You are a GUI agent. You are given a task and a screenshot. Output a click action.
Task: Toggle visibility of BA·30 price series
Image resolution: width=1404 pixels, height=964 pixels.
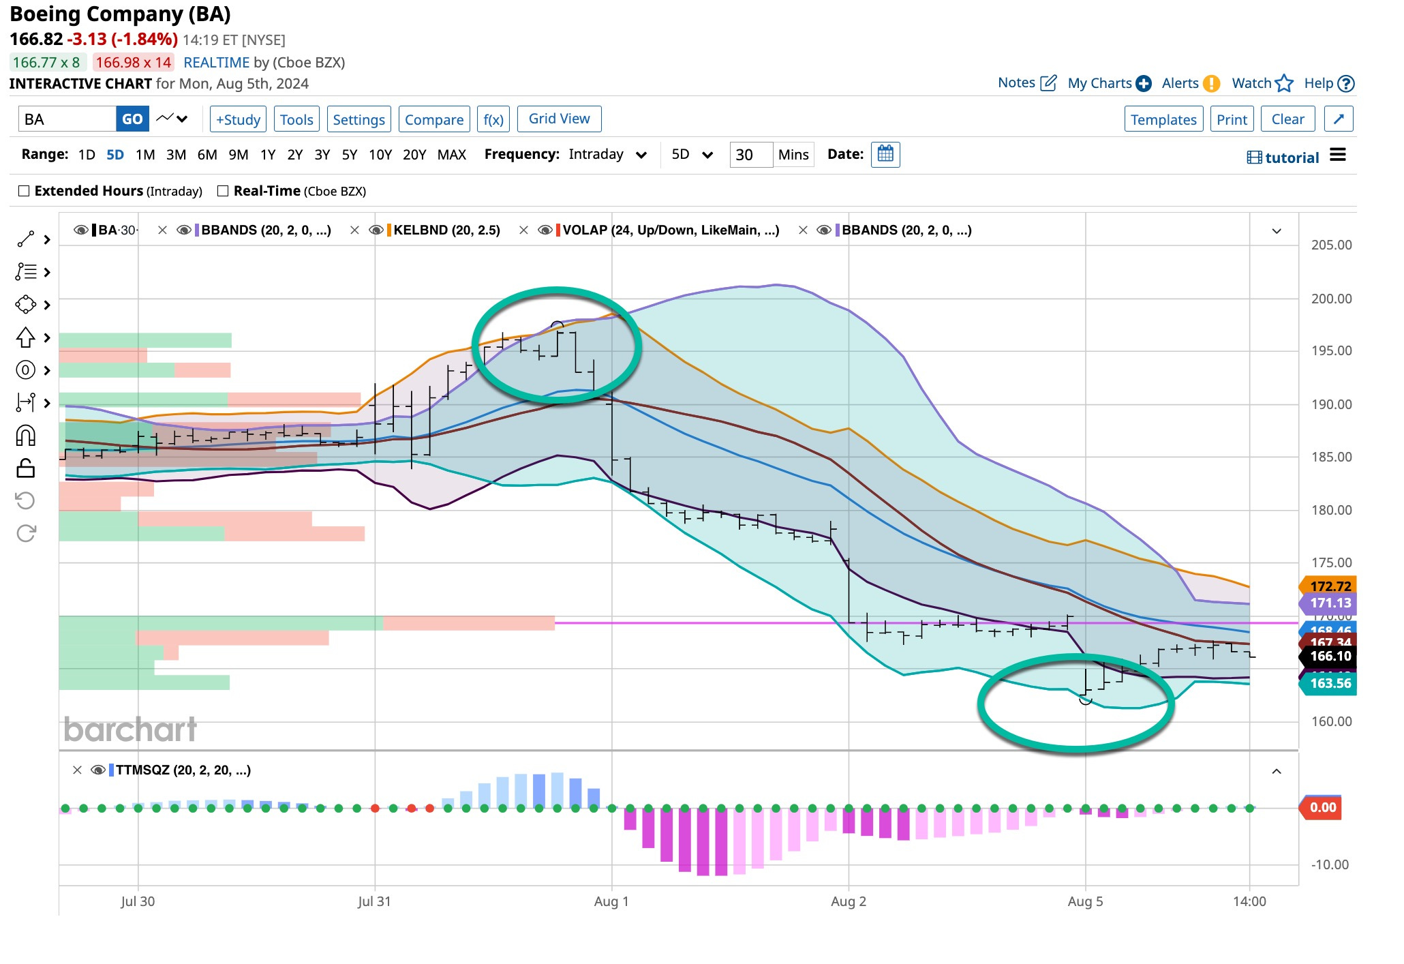[81, 230]
